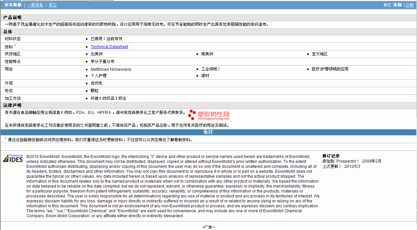Image resolution: width=417 pixels, height=230 pixels.
Task: Click the 滤材 entry
Action: click(205, 76)
